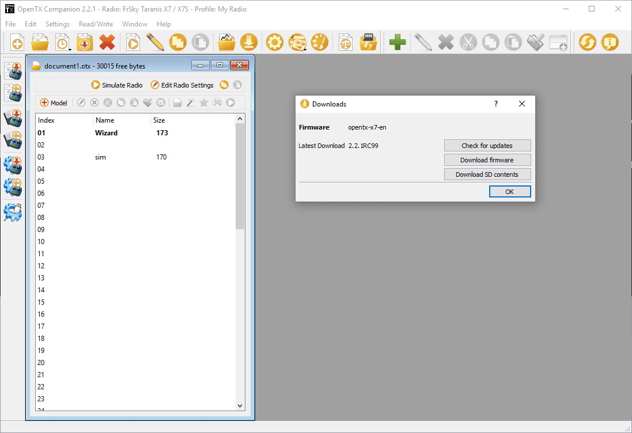Open the File menu
This screenshot has width=632, height=433.
click(10, 24)
